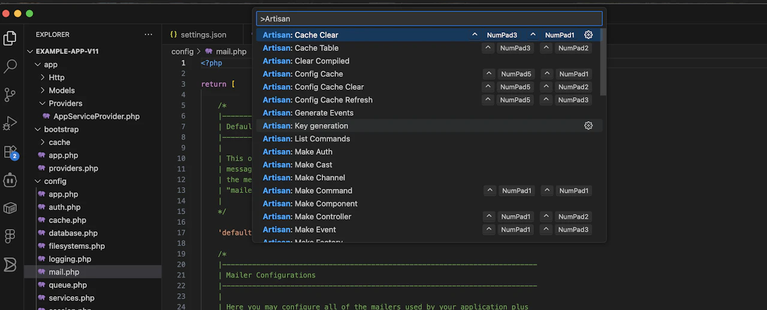This screenshot has width=767, height=310.
Task: Open Extensions view with badge 2
Action: 10,152
